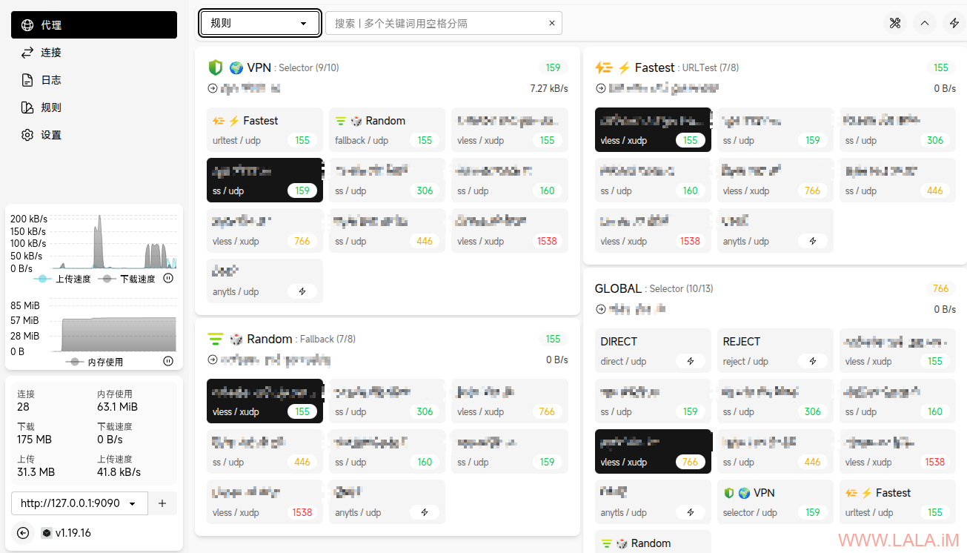Open the 规则 mode dropdown
967x553 pixels.
pyautogui.click(x=259, y=23)
